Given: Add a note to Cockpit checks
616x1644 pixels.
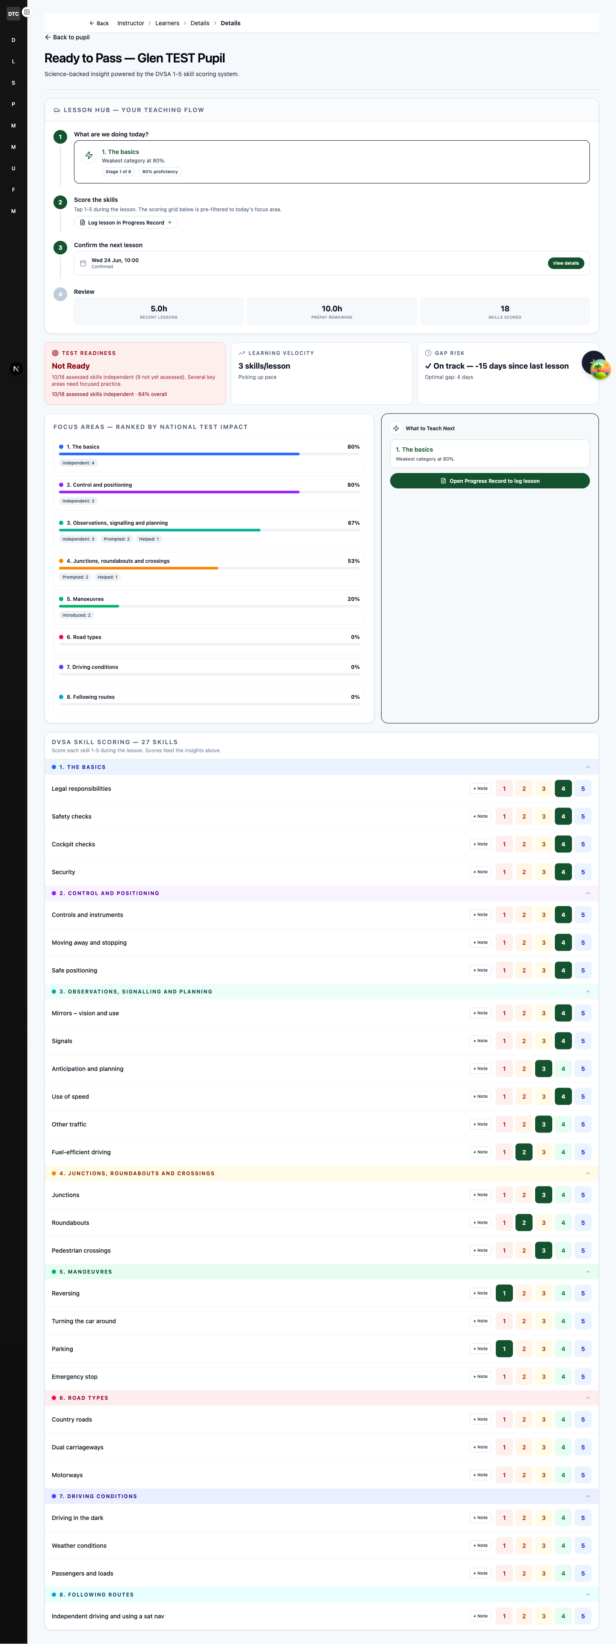Looking at the screenshot, I should 480,844.
